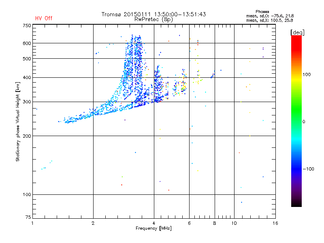Click the y-axis label '200'

point(27,136)
